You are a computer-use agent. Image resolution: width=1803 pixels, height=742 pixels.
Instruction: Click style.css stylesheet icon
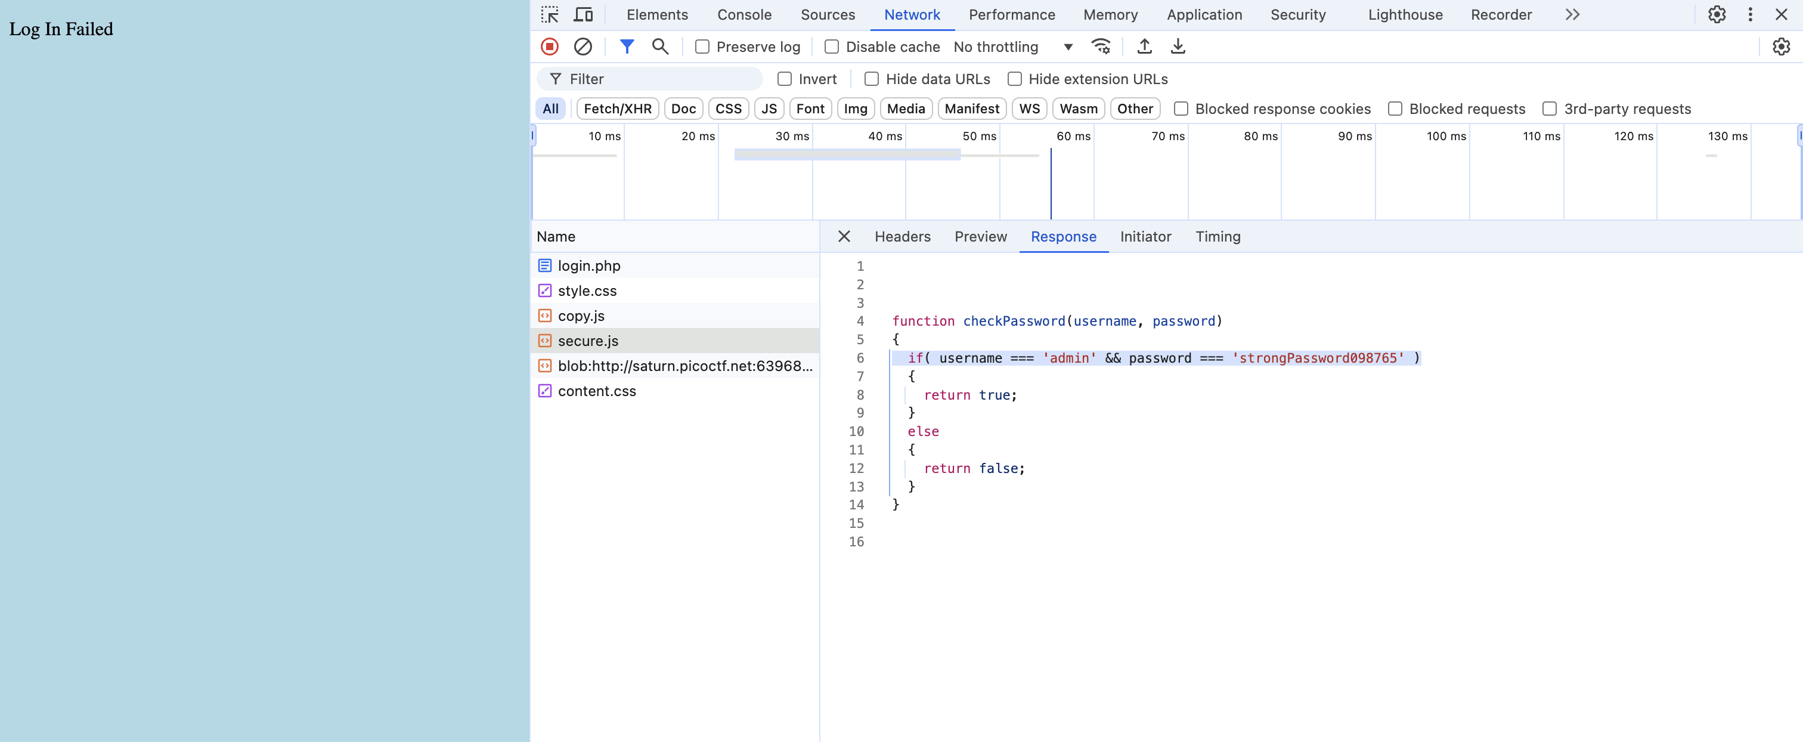pos(544,290)
